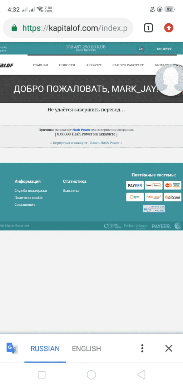Open Политика cookie link

pos(28,198)
